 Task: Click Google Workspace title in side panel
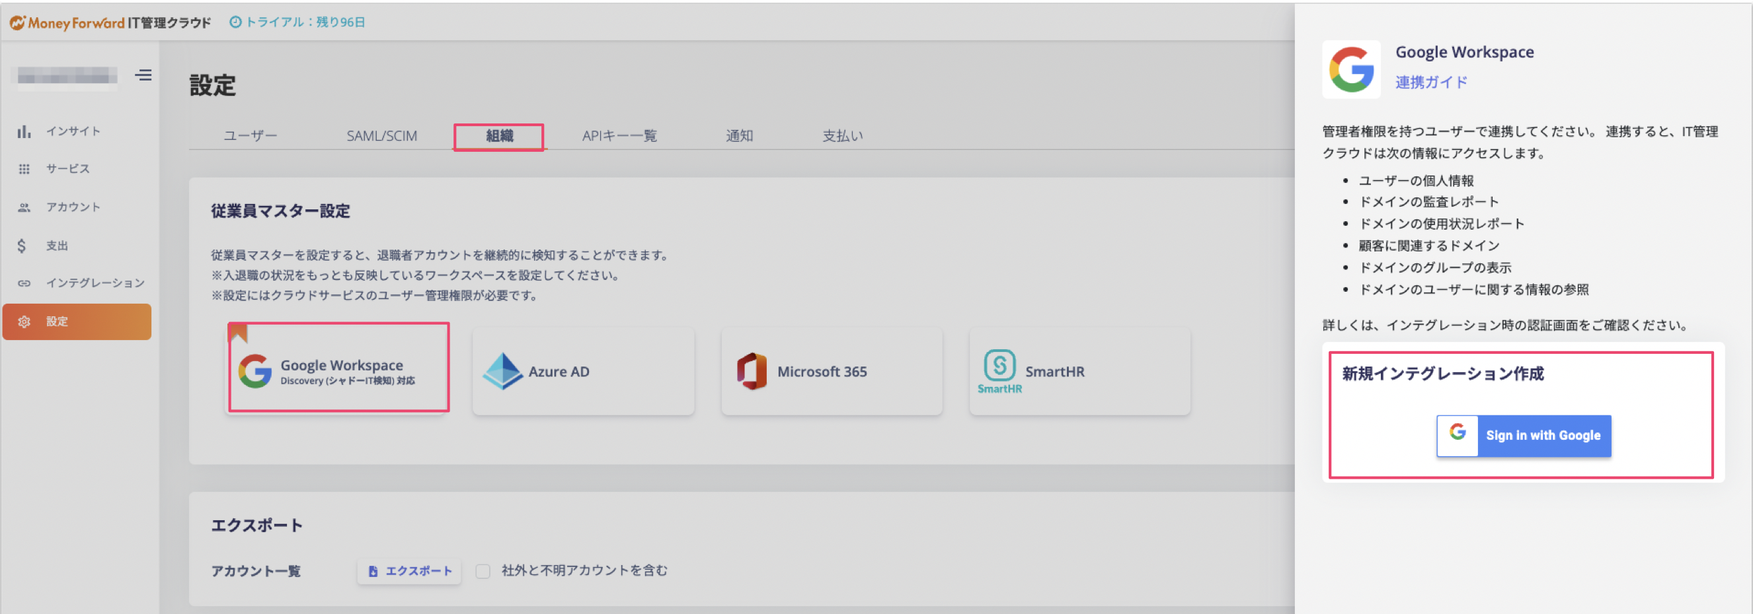tap(1464, 52)
